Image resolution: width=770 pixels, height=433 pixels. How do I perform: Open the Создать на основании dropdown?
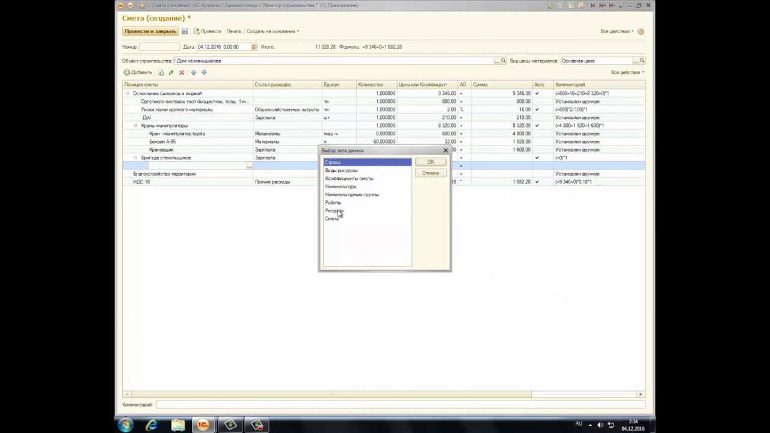pos(273,31)
